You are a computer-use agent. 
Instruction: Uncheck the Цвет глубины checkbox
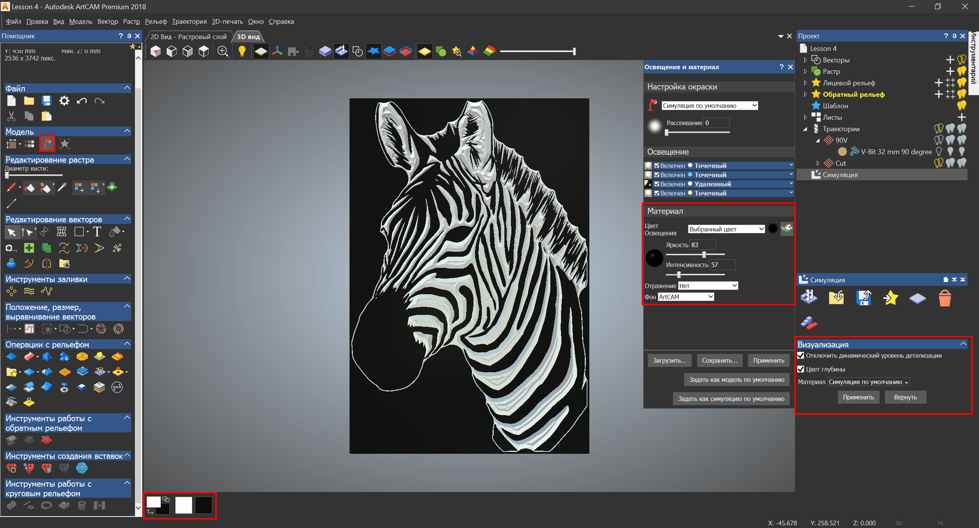click(801, 369)
